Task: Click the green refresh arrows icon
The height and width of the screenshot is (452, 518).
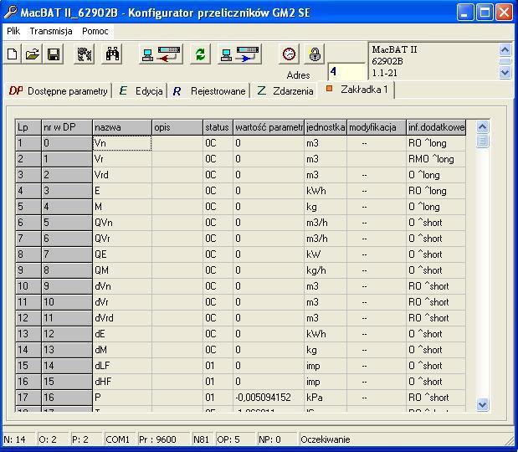Action: [200, 54]
